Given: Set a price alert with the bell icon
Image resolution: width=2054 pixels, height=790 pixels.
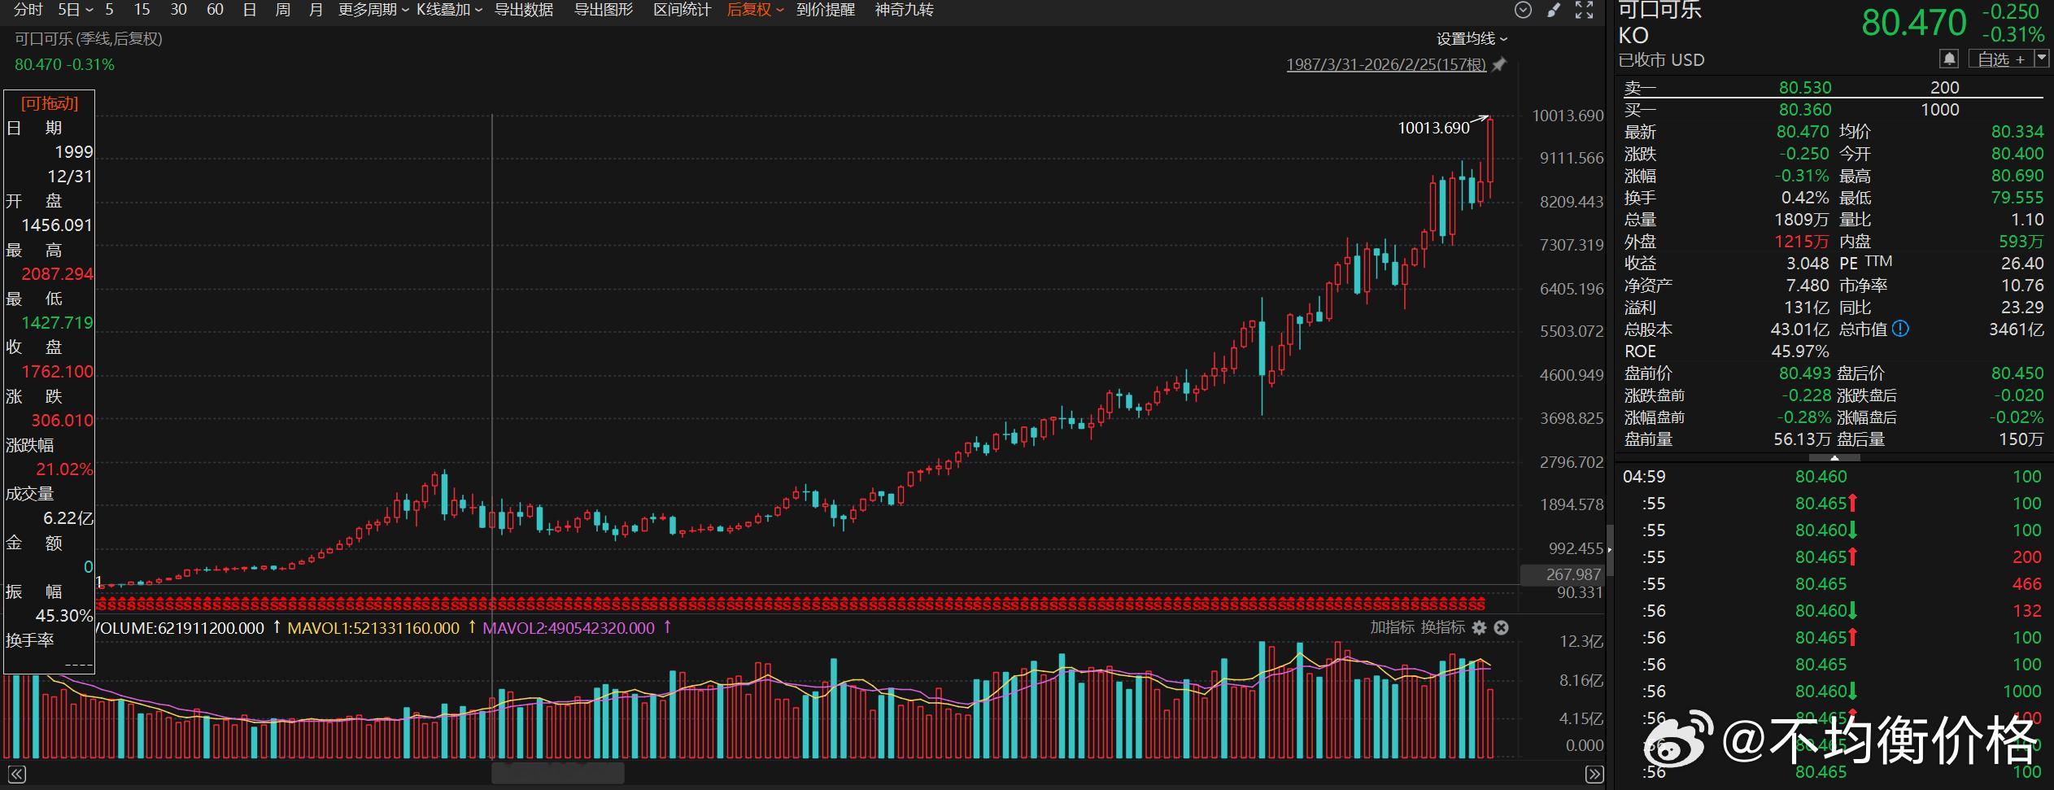Looking at the screenshot, I should [1949, 59].
